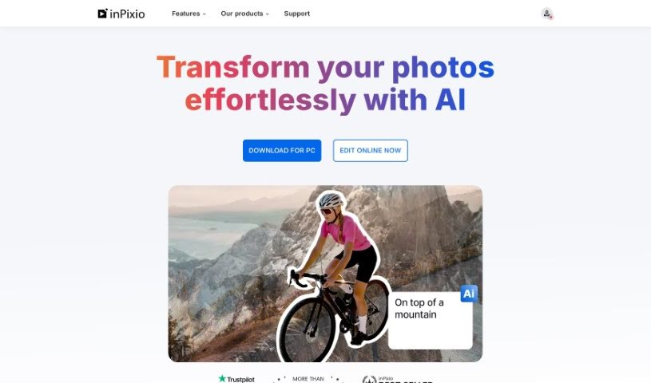Click the Edit Online Now button
The height and width of the screenshot is (383, 651).
click(371, 151)
